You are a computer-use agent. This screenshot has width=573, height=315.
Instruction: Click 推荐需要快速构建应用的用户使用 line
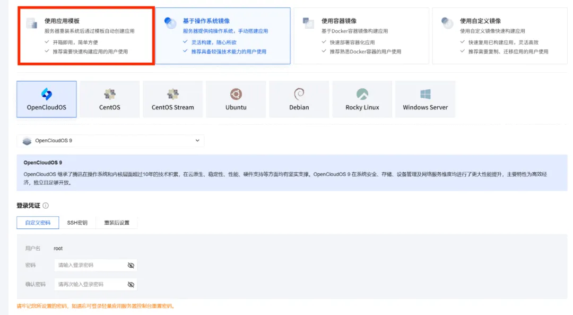point(90,52)
